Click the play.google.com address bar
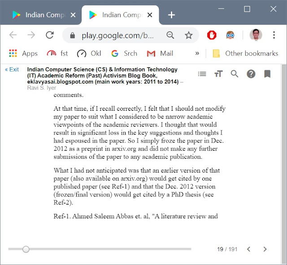Viewport: 287px width, 265px height. click(117, 35)
